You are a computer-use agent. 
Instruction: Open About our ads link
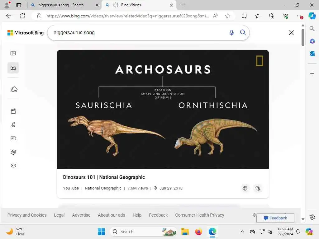112,215
